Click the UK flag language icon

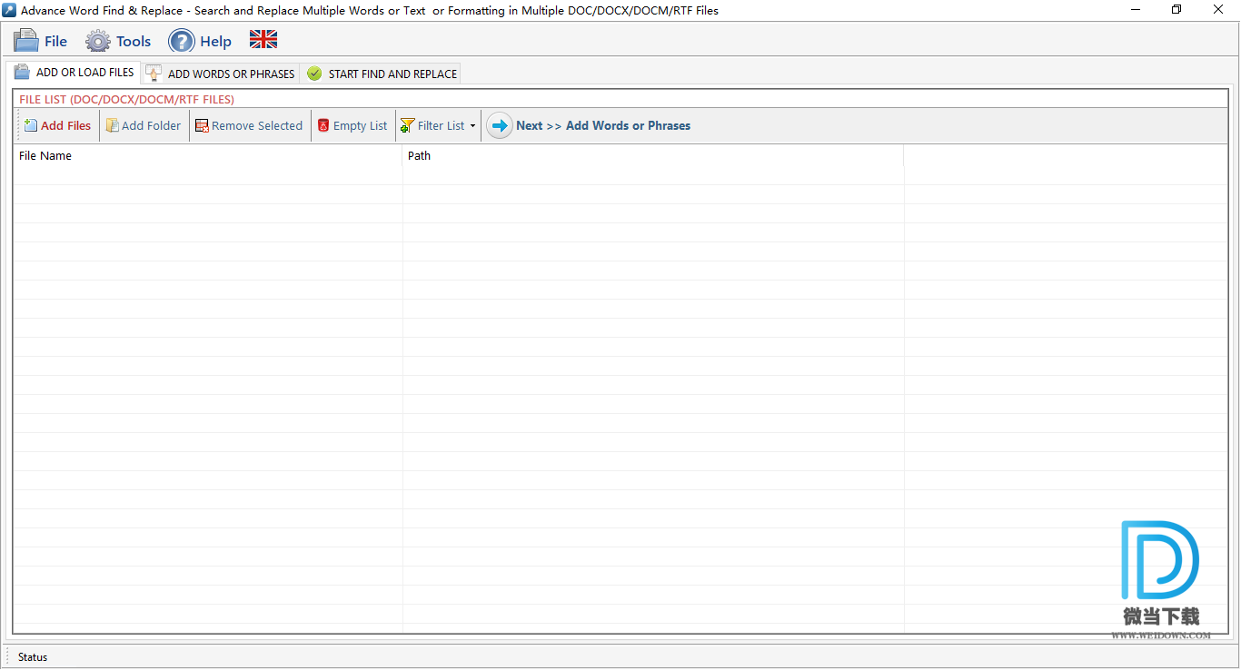[263, 39]
